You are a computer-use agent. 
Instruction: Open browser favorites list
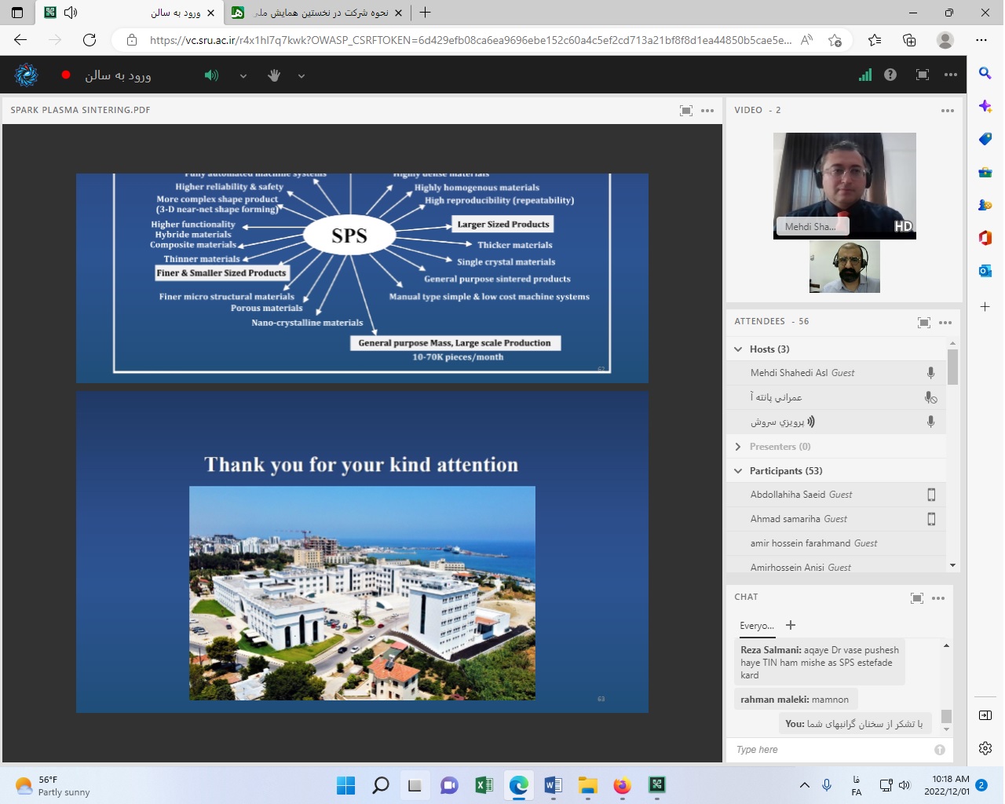(x=875, y=40)
